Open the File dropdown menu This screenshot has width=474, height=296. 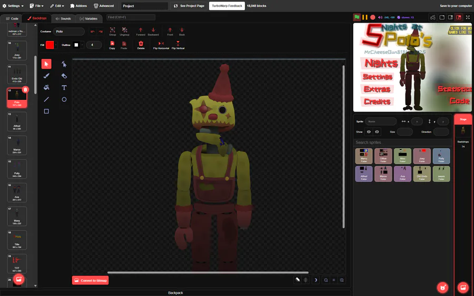pyautogui.click(x=36, y=6)
